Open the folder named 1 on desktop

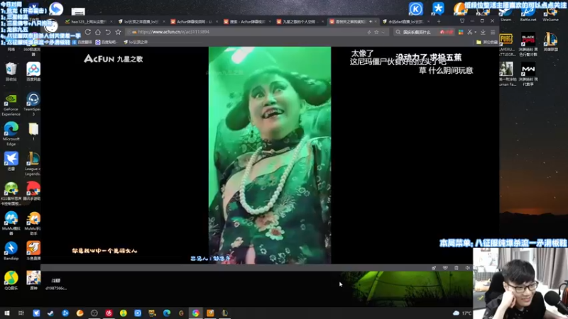tap(33, 132)
